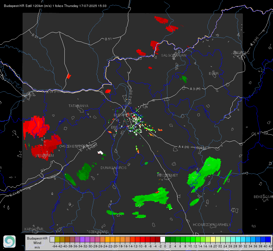
Task: Click the small white echo near Szekesfehervar
Action: click(100, 153)
